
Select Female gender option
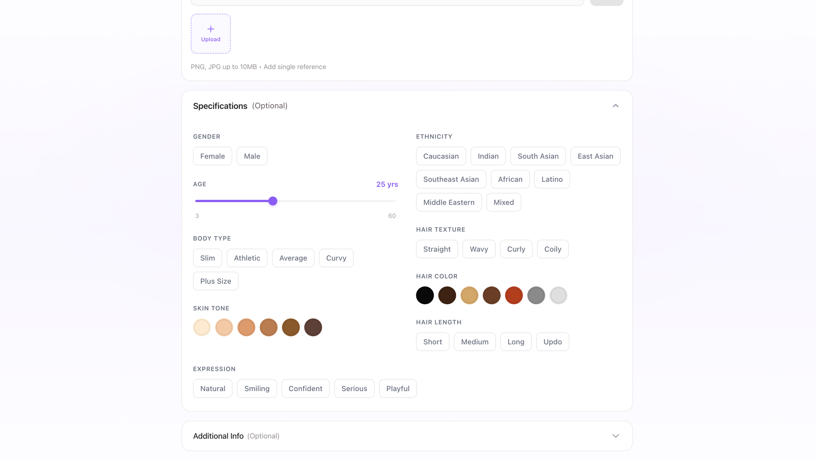212,156
